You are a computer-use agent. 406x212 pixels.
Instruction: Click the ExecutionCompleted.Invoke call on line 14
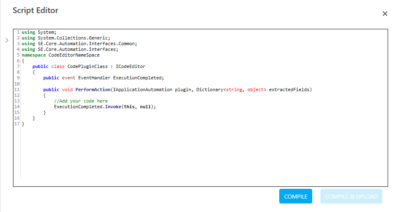(88, 107)
